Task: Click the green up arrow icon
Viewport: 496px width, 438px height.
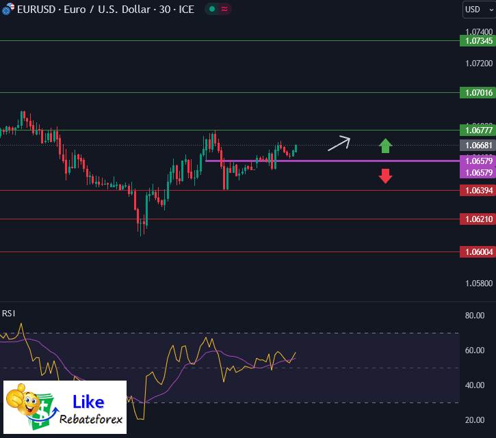Action: pyautogui.click(x=386, y=146)
